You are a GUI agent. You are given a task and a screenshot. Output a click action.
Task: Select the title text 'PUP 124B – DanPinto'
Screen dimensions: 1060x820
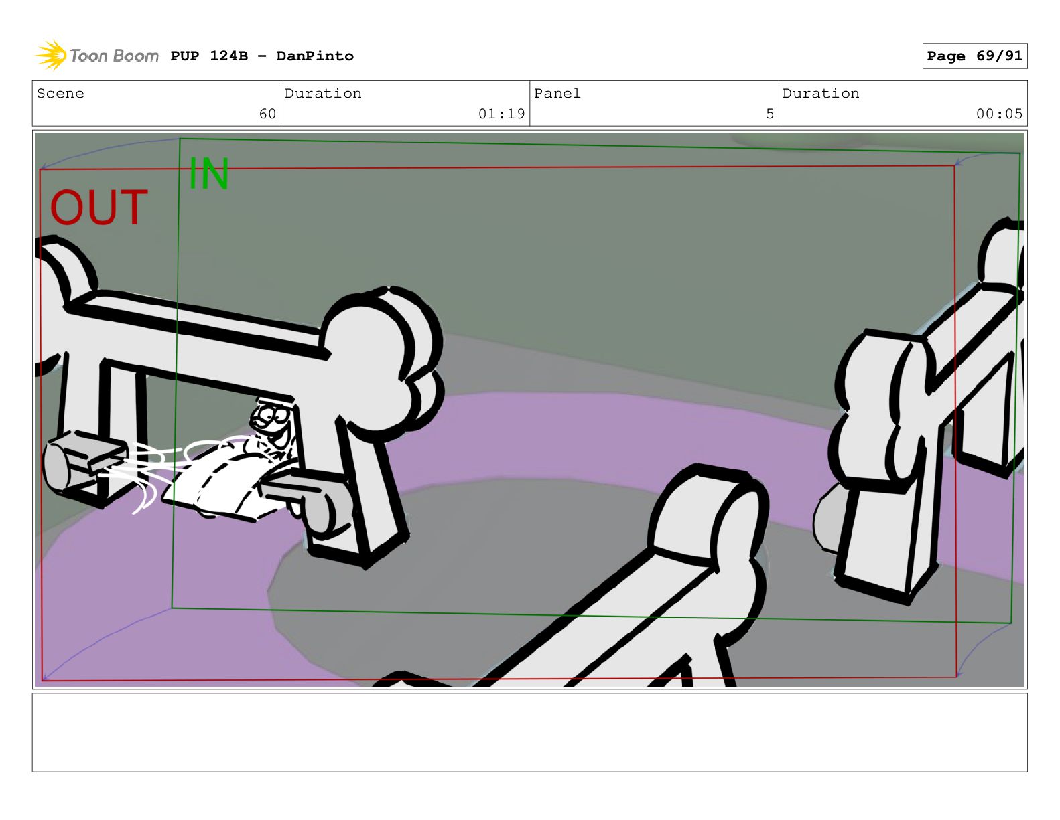click(x=262, y=56)
